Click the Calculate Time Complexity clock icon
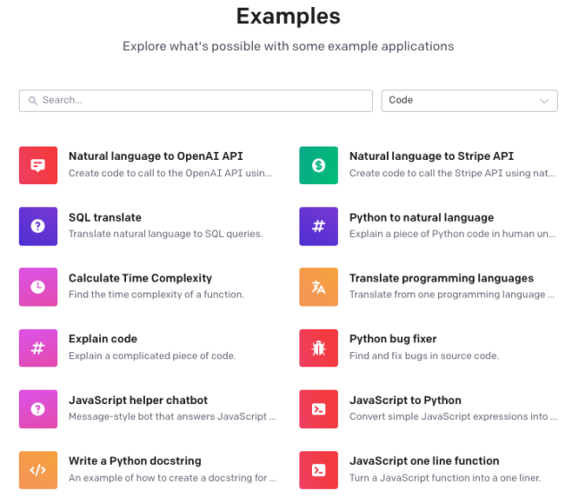The height and width of the screenshot is (504, 572). (38, 287)
